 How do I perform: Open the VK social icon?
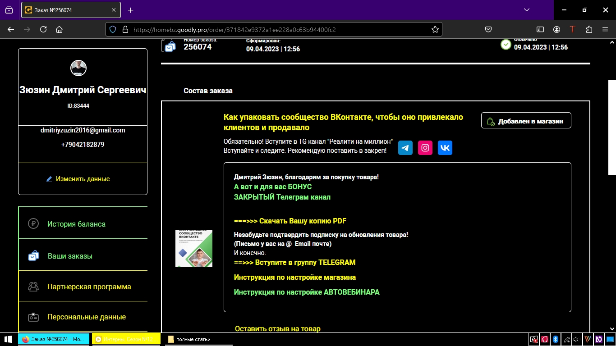pos(445,148)
